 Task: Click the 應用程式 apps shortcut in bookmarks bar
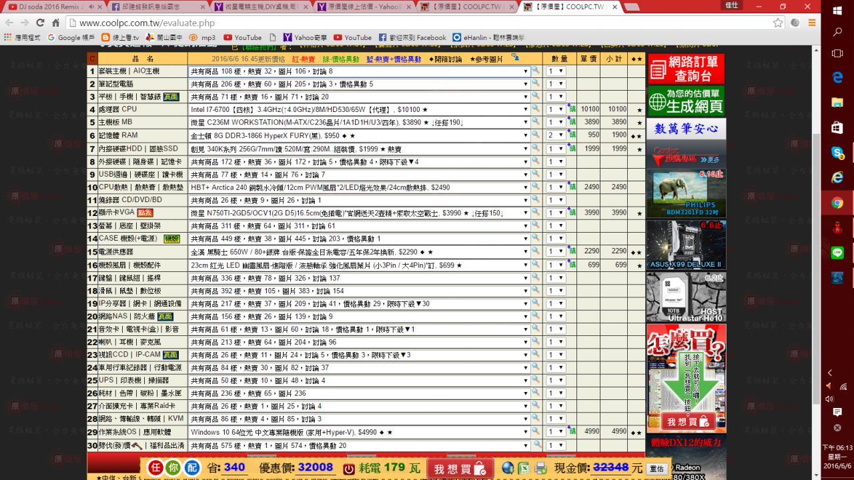pos(23,37)
